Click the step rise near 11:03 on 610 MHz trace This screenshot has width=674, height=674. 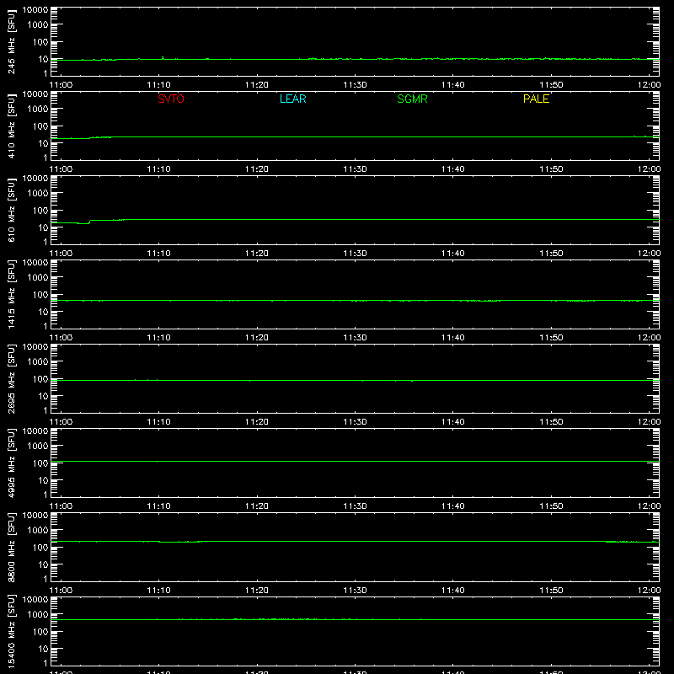[90, 222]
